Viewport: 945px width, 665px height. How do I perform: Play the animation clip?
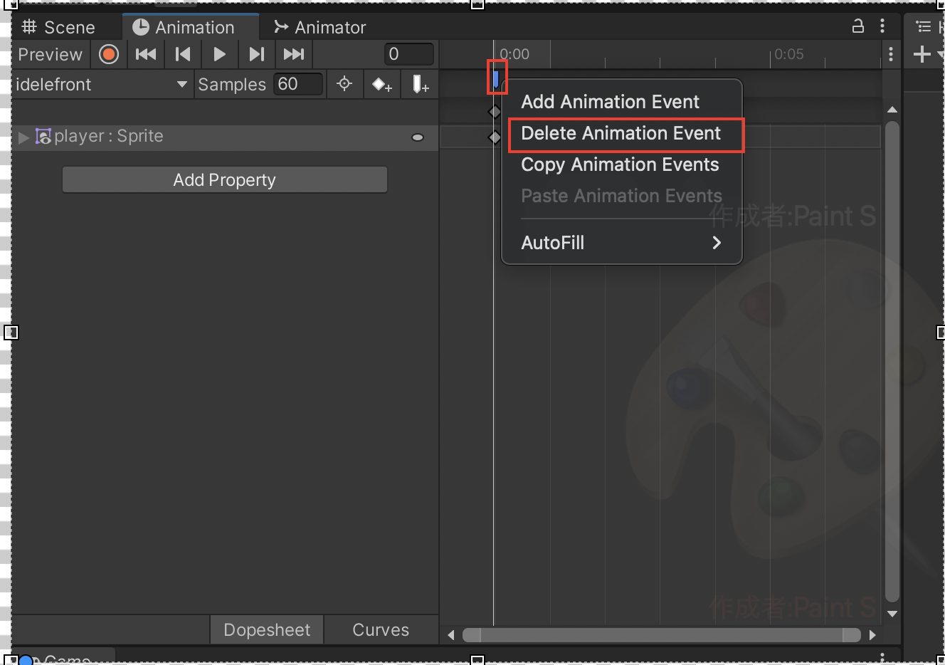[220, 54]
